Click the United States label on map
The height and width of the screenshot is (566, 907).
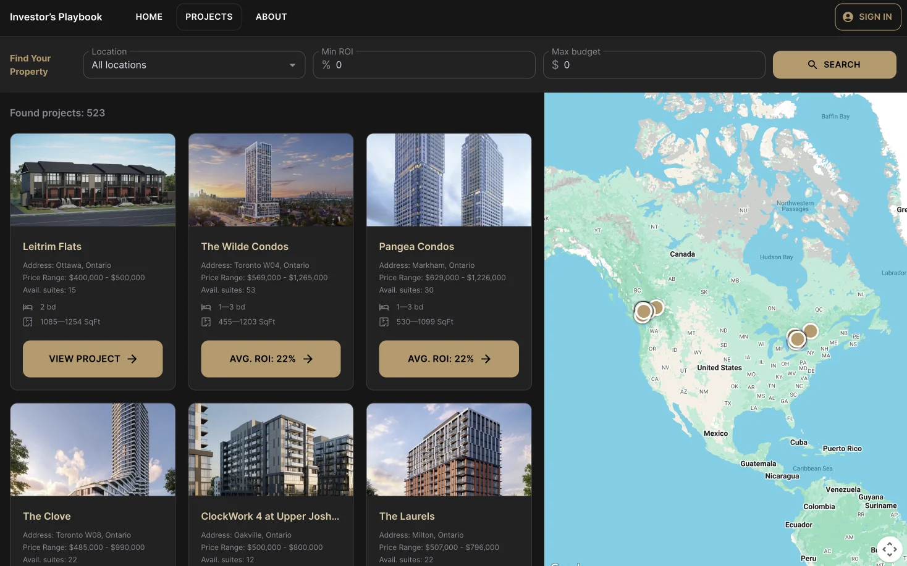pyautogui.click(x=719, y=368)
